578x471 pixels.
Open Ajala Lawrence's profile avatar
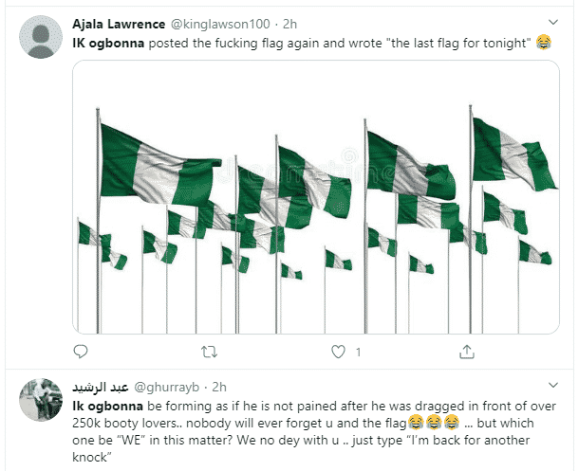(42, 38)
